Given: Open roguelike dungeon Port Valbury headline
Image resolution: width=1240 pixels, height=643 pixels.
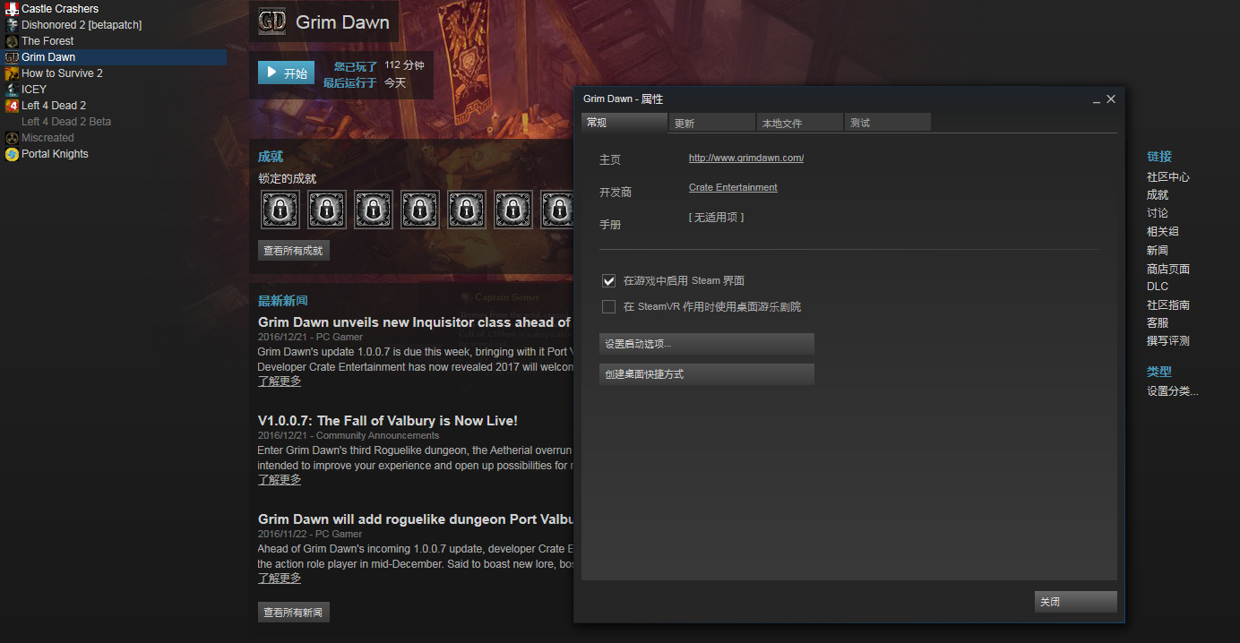Looking at the screenshot, I should click(415, 519).
